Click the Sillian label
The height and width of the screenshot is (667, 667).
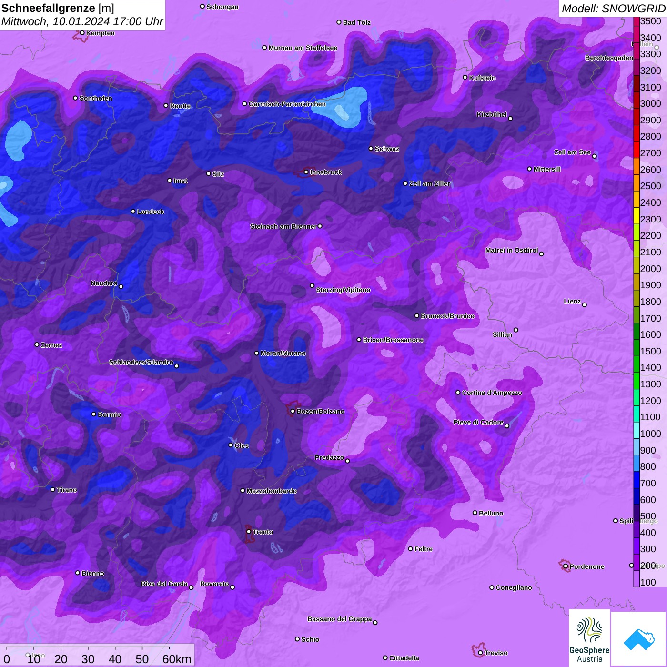(x=502, y=334)
